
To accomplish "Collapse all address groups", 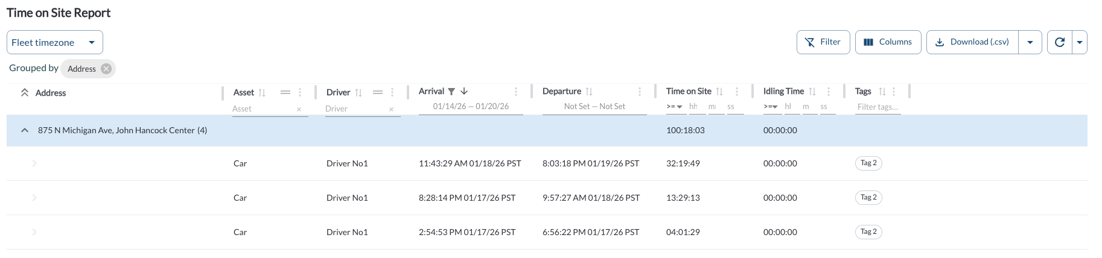I will point(25,93).
